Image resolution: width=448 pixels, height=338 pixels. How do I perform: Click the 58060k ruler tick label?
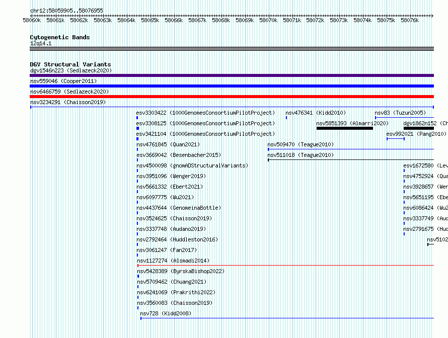pos(32,20)
